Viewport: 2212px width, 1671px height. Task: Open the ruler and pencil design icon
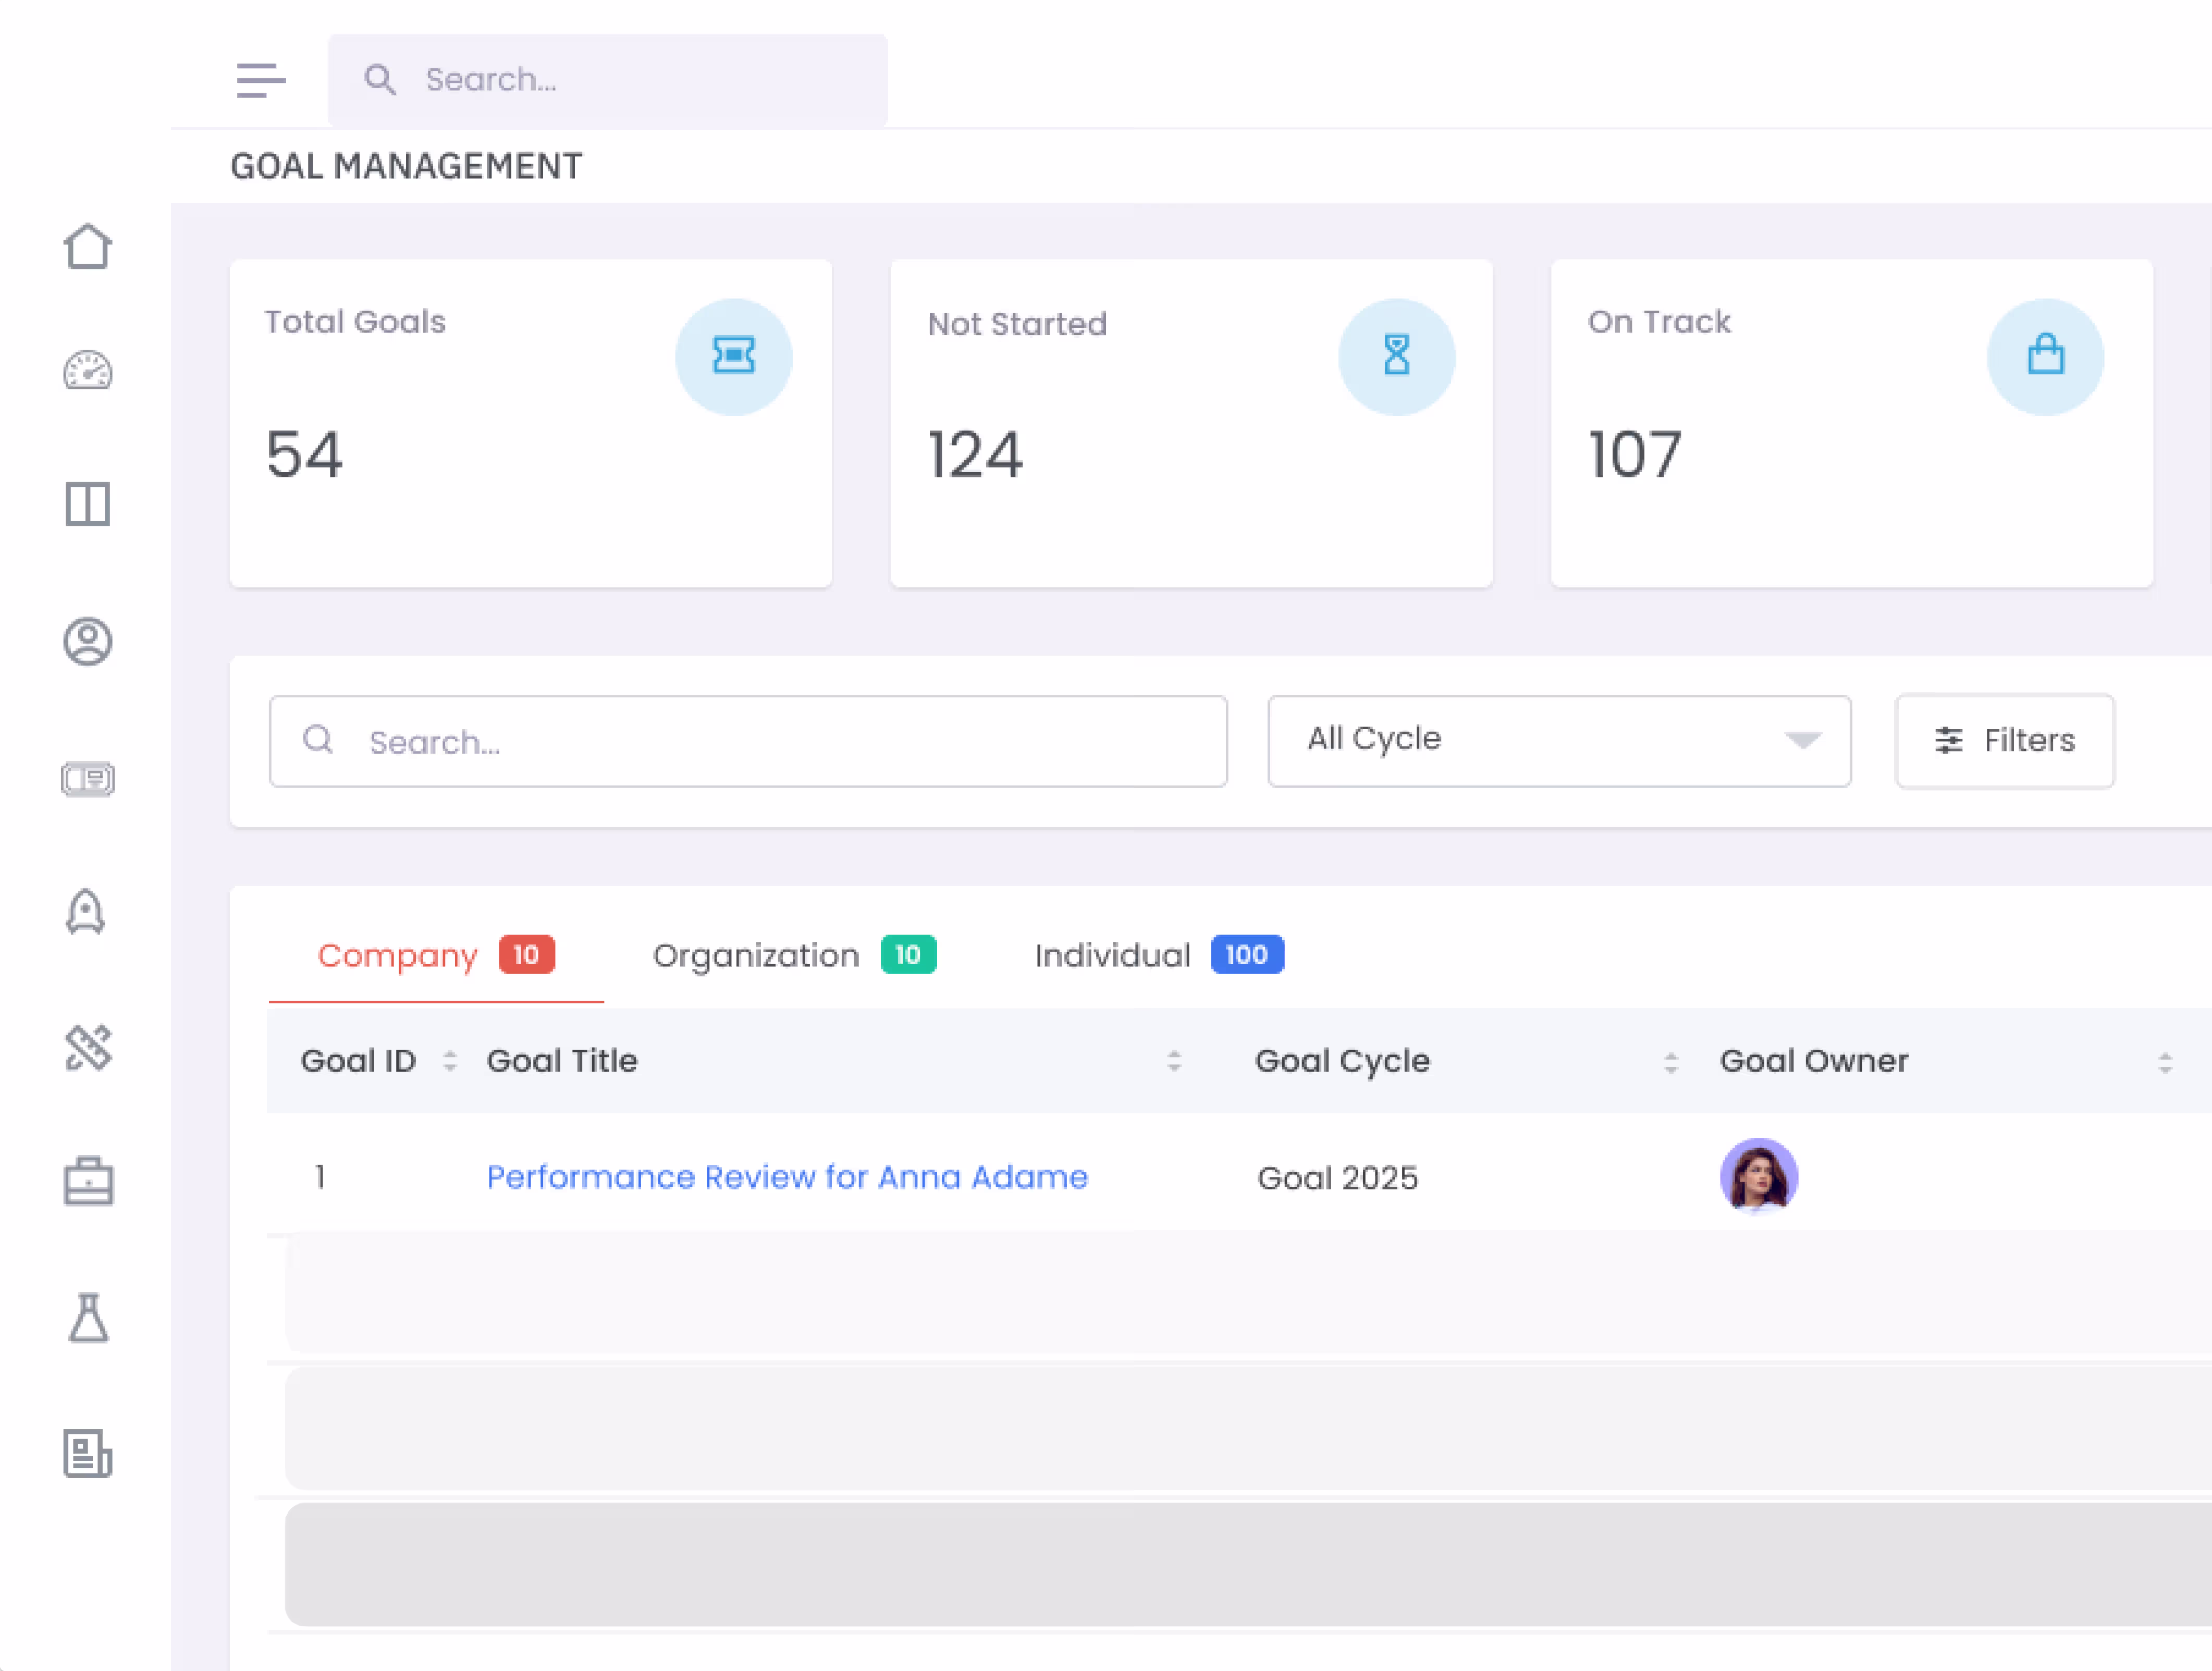click(x=88, y=1047)
